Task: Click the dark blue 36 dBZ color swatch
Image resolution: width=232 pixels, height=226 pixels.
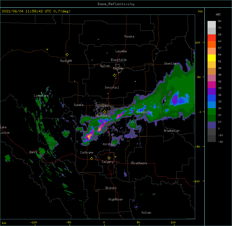Action: [x=212, y=98]
